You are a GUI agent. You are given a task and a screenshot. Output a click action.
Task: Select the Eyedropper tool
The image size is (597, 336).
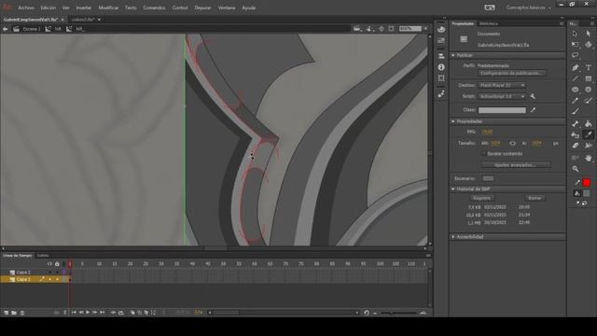[589, 134]
